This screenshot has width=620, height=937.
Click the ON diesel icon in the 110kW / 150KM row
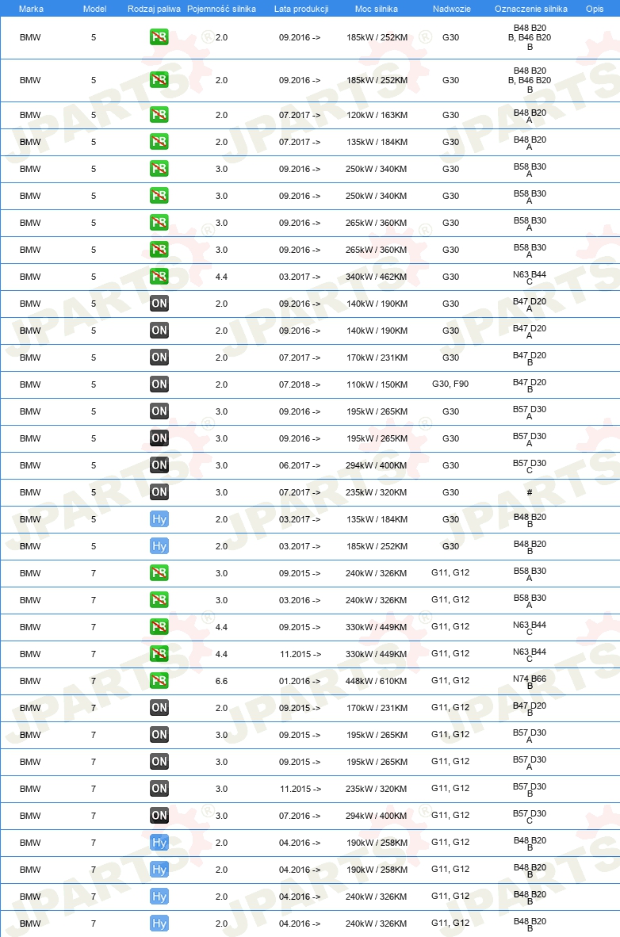(x=159, y=384)
